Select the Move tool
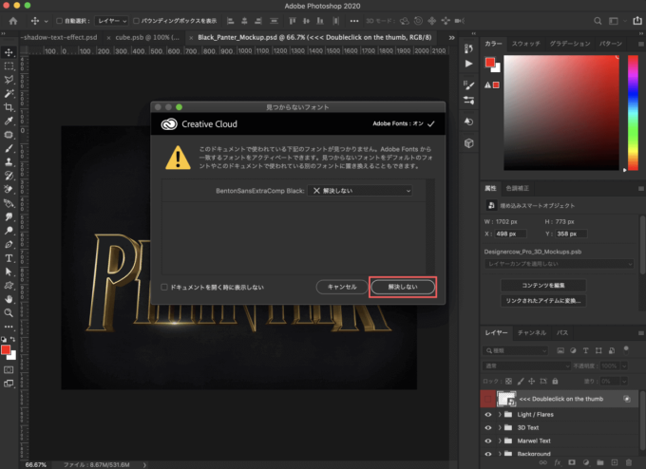This screenshot has height=469, width=646. 9,52
